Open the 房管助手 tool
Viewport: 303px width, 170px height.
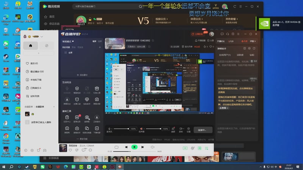click(77, 130)
